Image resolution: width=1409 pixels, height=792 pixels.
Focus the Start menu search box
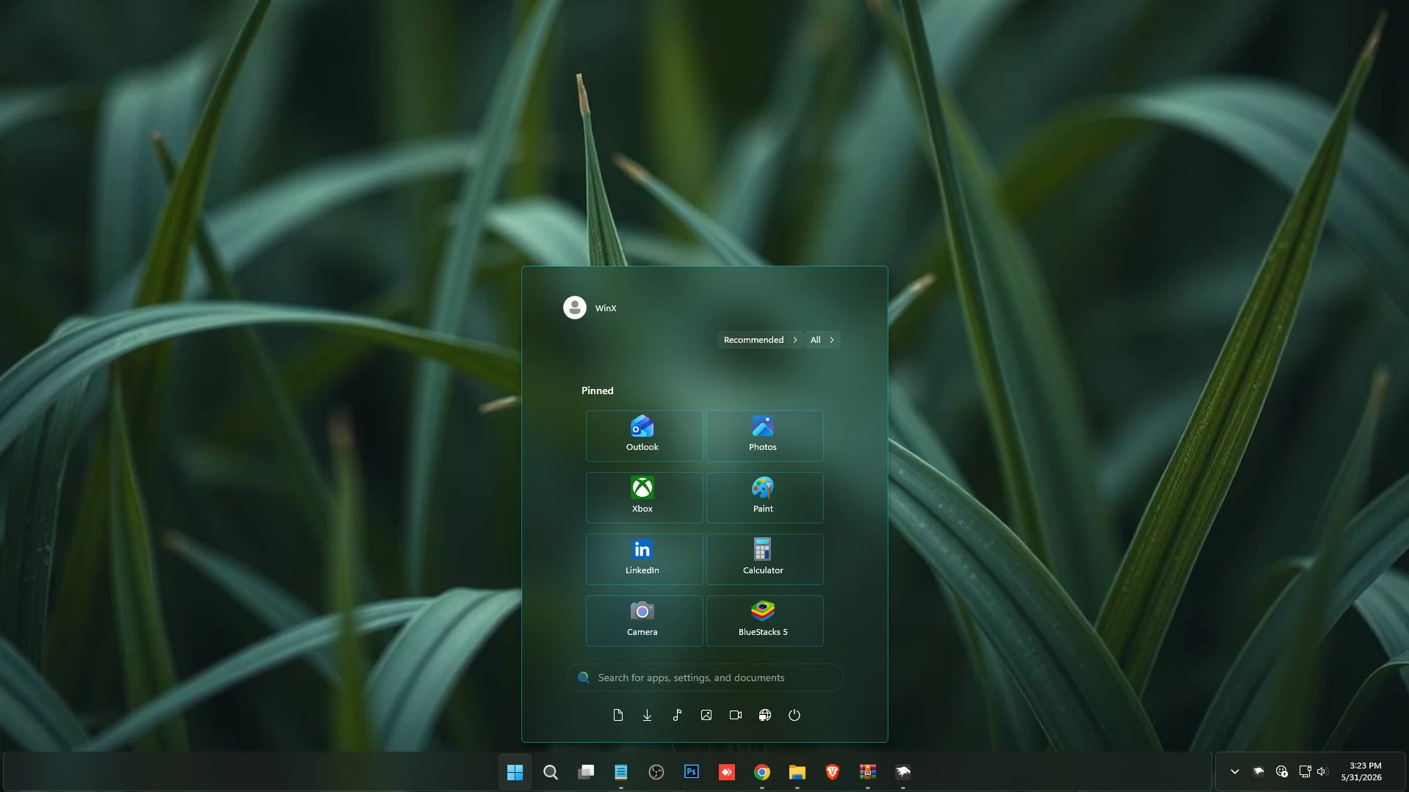point(705,677)
